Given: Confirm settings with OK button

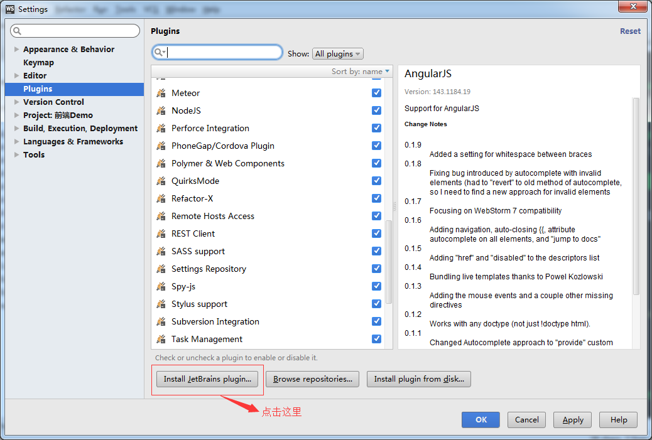Looking at the screenshot, I should click(x=481, y=420).
